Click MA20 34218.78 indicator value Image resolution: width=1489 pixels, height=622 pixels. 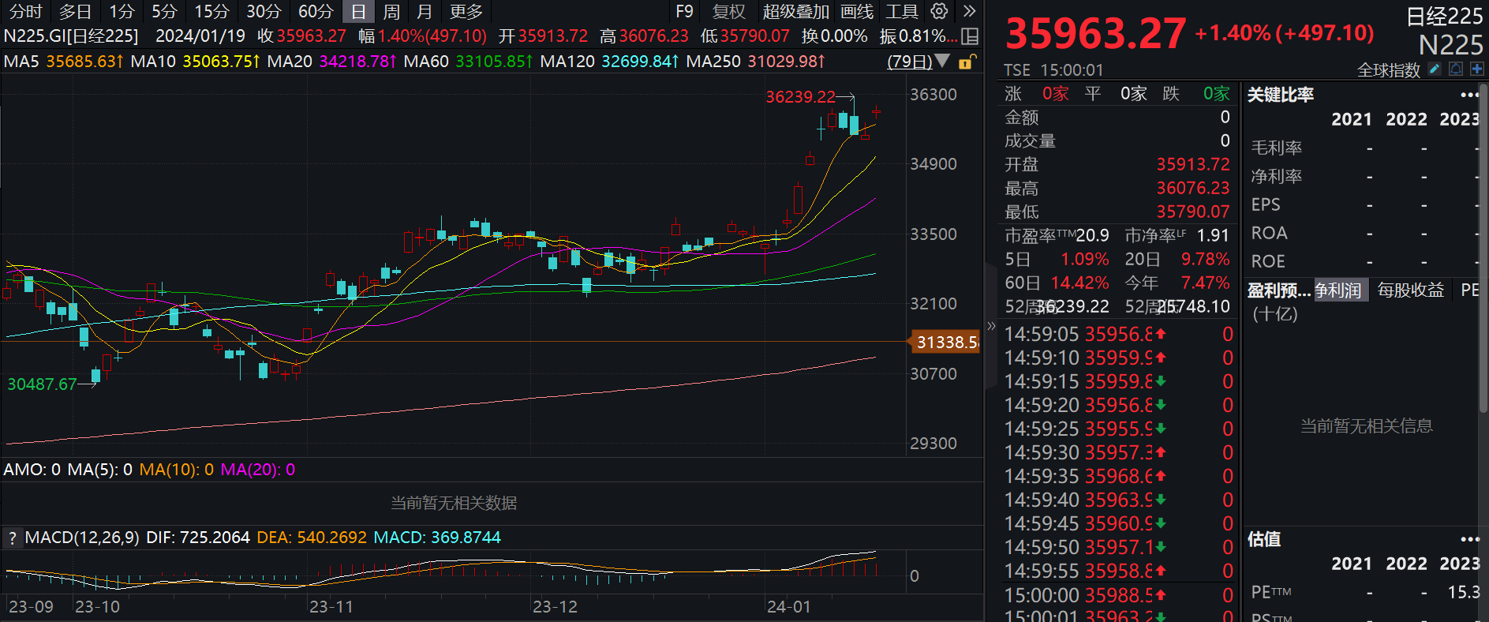click(x=331, y=61)
